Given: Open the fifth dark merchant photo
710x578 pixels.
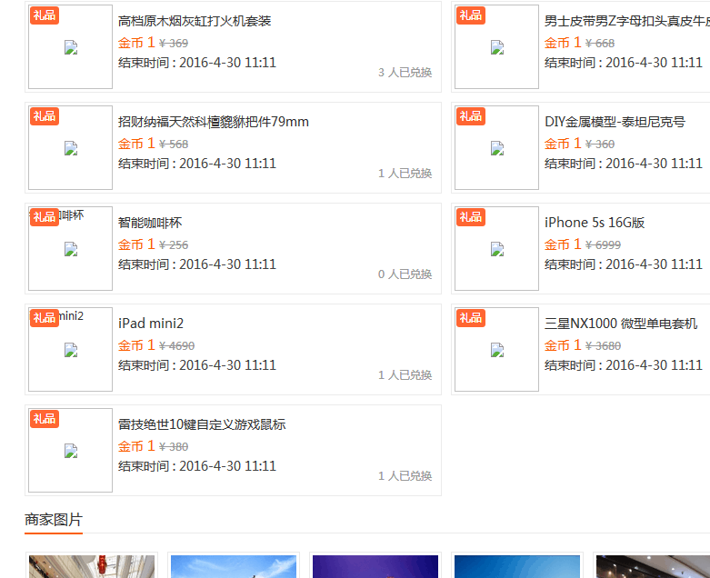Looking at the screenshot, I should [652, 566].
